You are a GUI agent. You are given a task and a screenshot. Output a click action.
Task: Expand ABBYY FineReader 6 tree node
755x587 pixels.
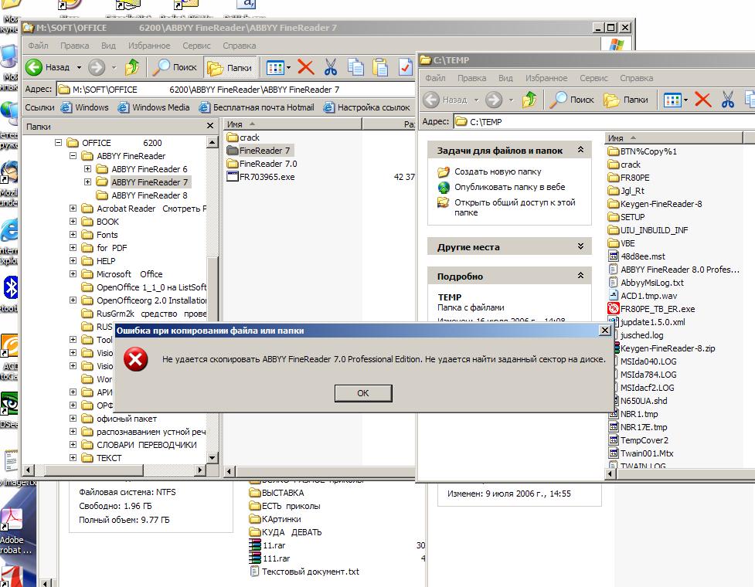[x=87, y=169]
